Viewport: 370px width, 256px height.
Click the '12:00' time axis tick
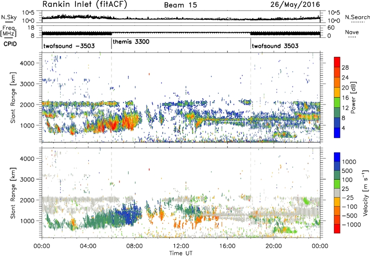tap(181, 246)
